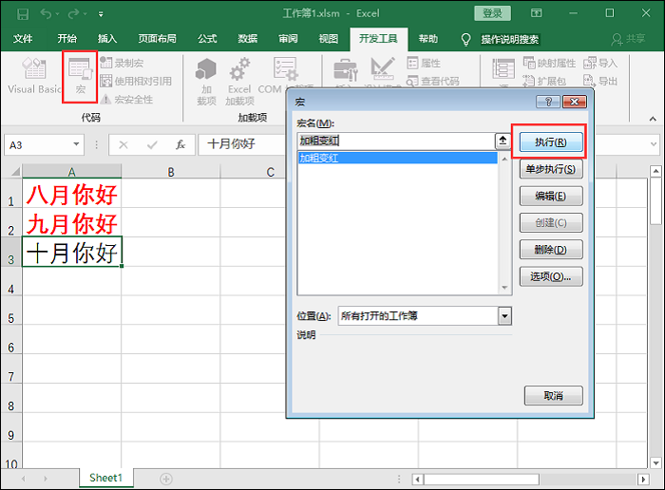The height and width of the screenshot is (490, 665).
Task: Click 导入 import XML
Action: point(600,64)
